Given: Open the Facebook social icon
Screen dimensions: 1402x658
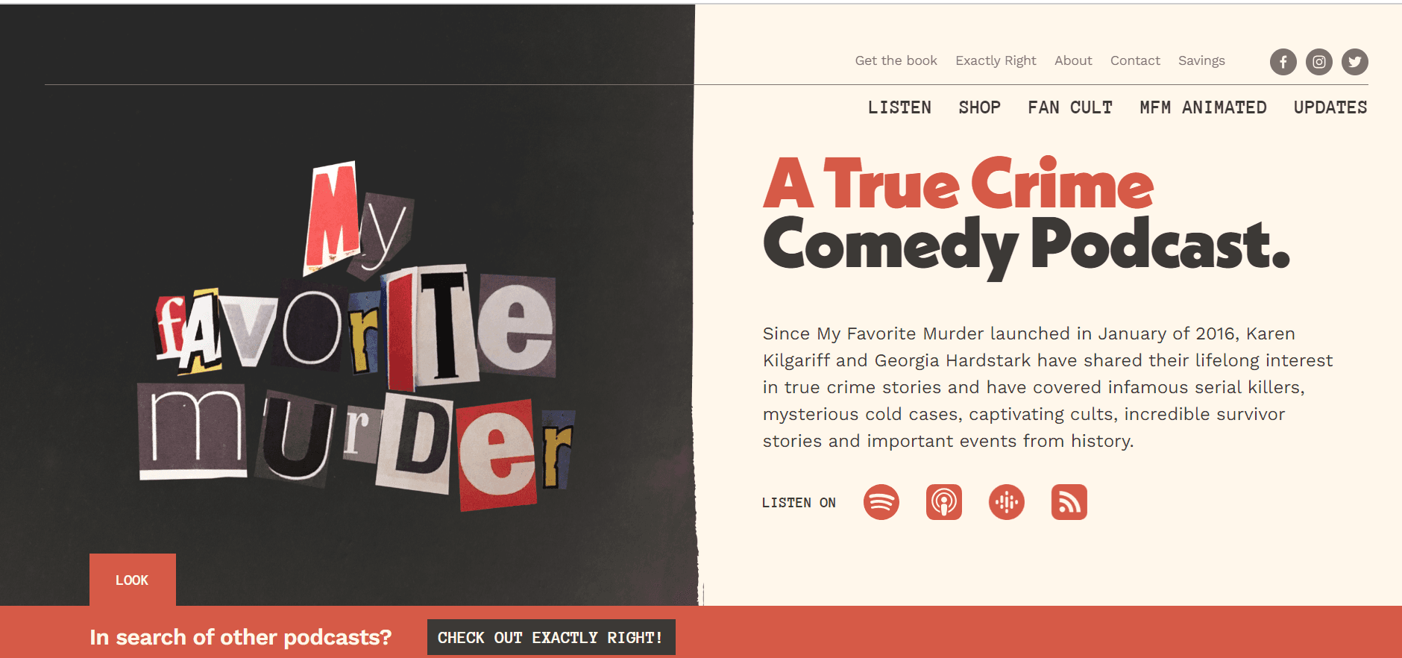Looking at the screenshot, I should pyautogui.click(x=1283, y=62).
